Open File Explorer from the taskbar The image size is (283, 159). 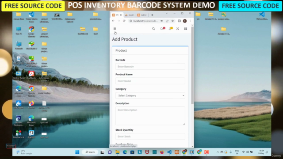point(118,152)
